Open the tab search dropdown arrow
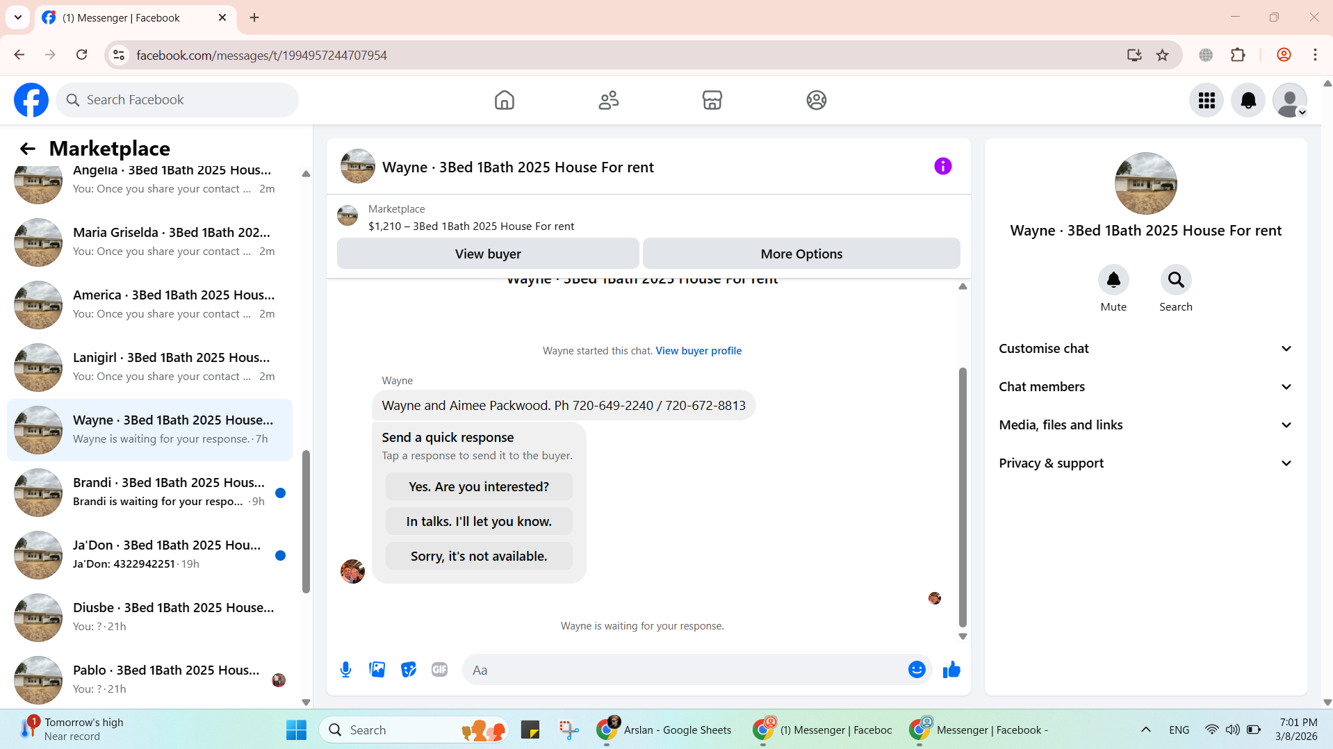 18,17
